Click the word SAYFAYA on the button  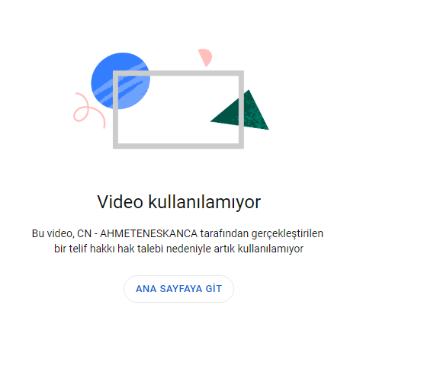pos(181,289)
